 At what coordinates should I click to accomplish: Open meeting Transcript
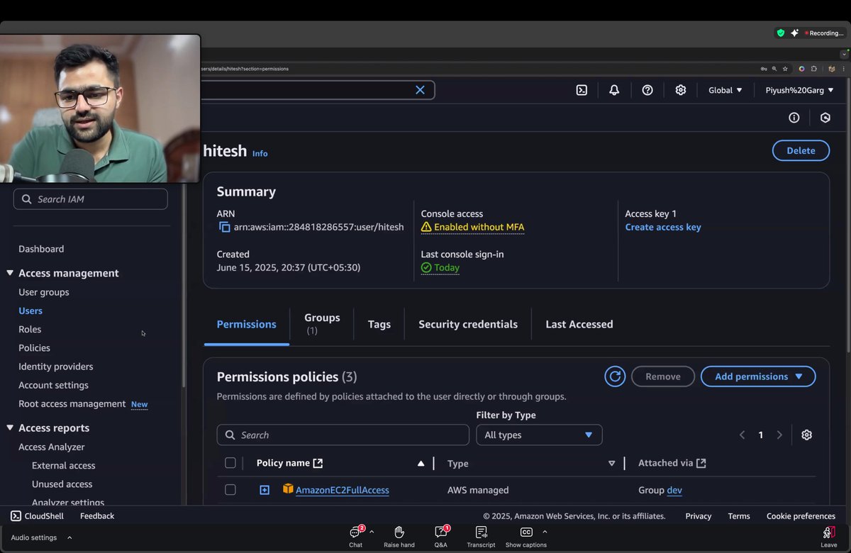481,537
